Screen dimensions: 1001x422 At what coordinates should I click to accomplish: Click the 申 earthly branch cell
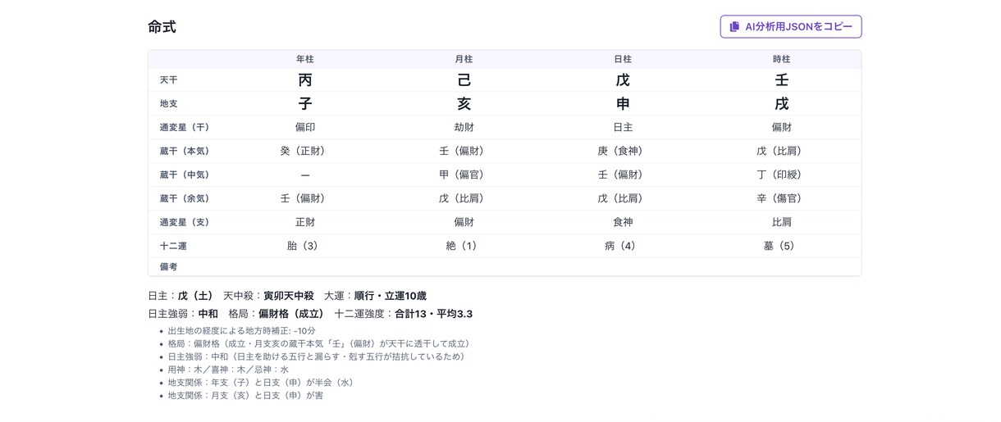623,104
